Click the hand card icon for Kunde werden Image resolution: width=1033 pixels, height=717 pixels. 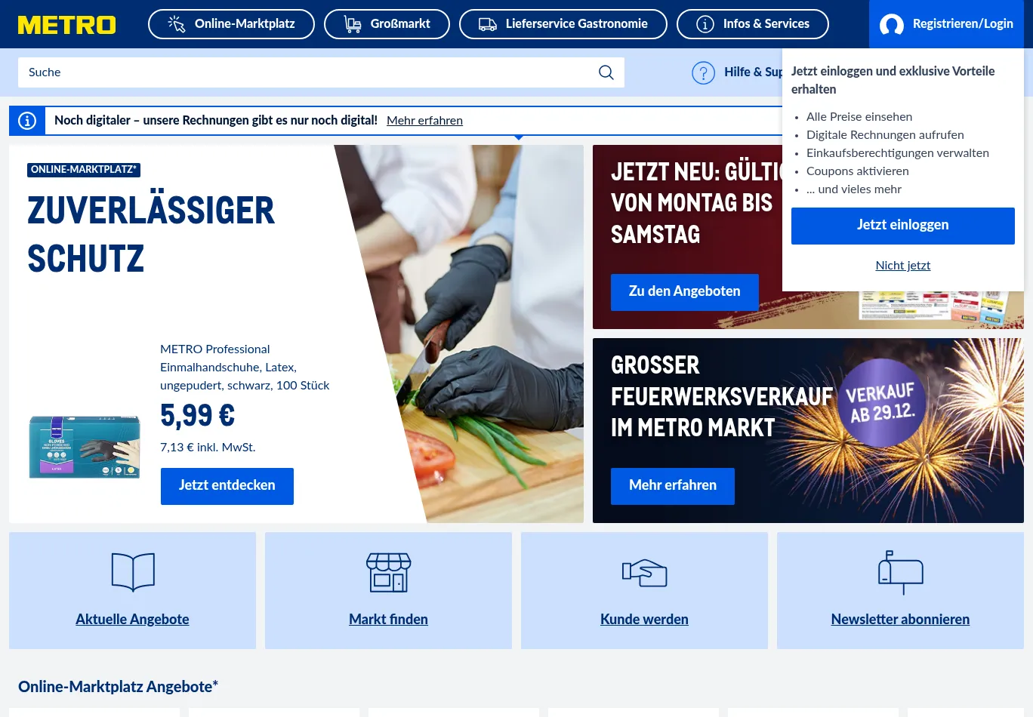[644, 573]
